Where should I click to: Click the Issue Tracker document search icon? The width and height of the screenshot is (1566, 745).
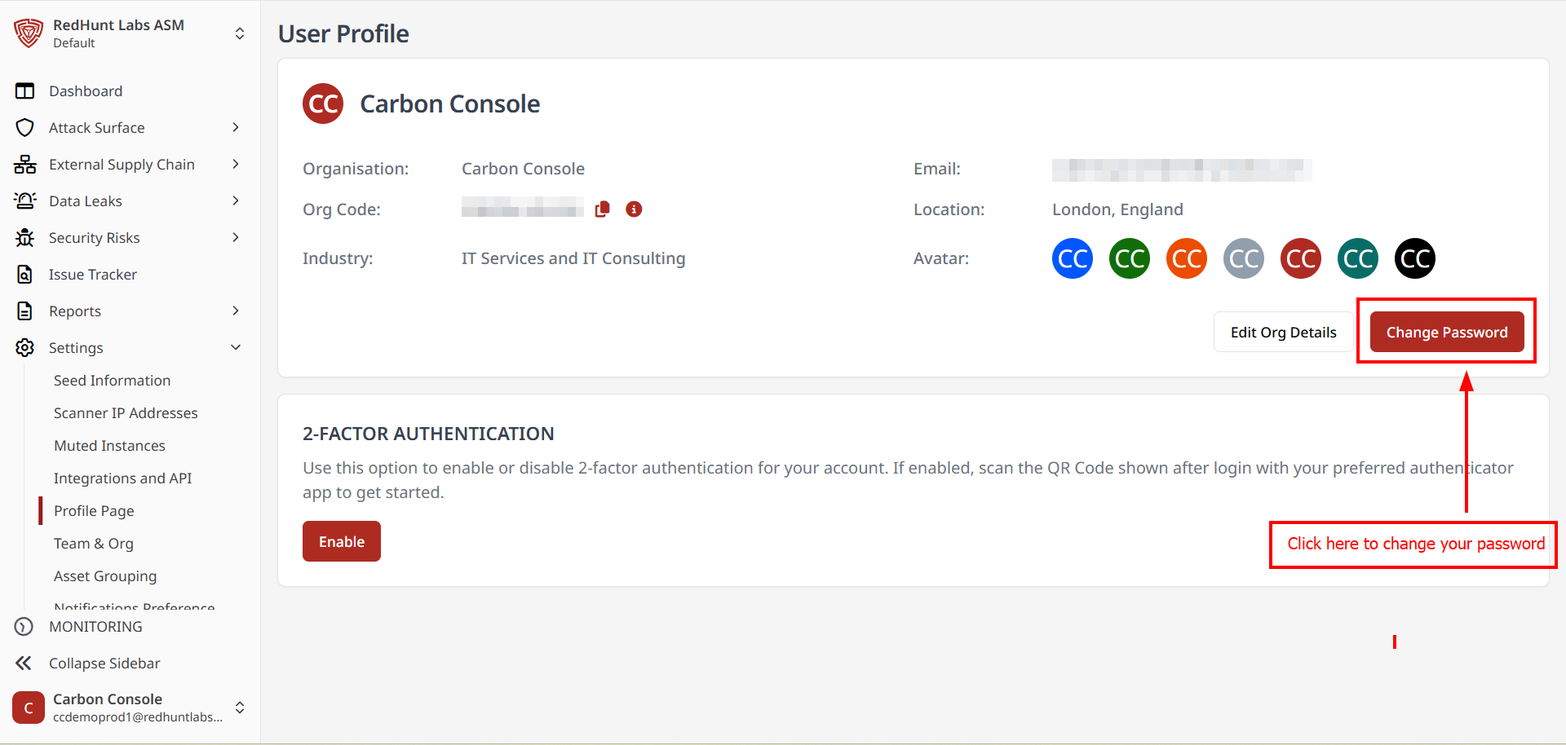[x=25, y=275]
